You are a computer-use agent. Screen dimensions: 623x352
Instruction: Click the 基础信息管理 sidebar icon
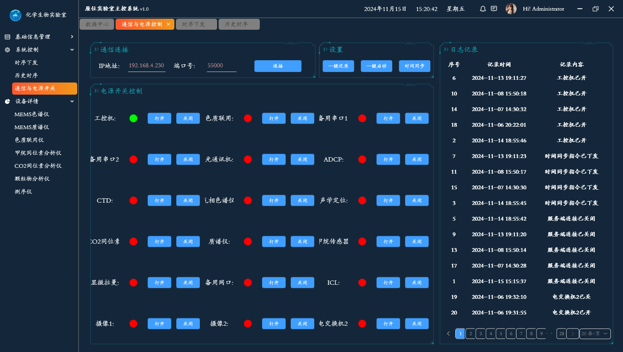click(x=7, y=37)
